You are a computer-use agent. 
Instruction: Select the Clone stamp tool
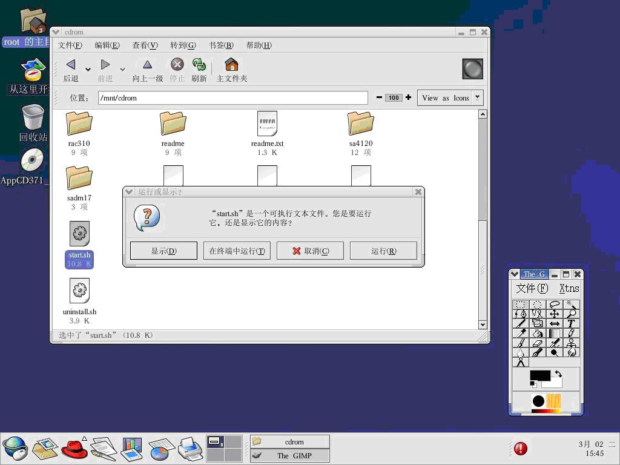tap(571, 343)
